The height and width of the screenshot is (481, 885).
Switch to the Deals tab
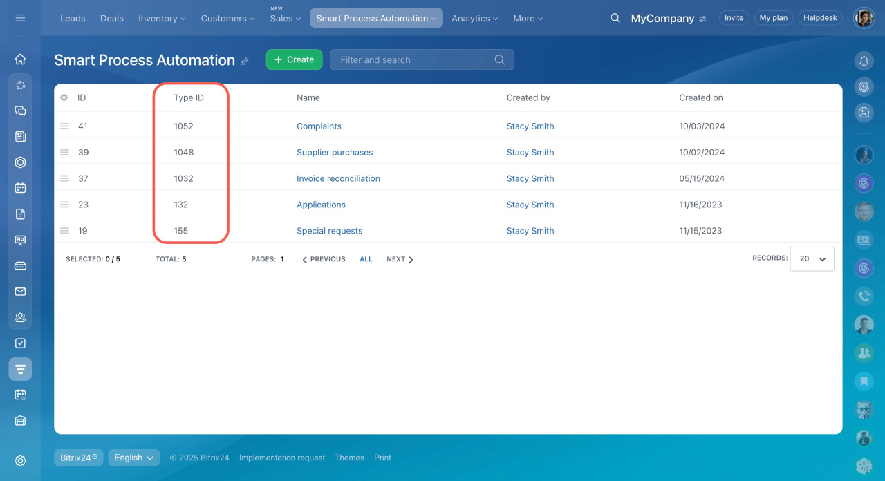click(111, 19)
